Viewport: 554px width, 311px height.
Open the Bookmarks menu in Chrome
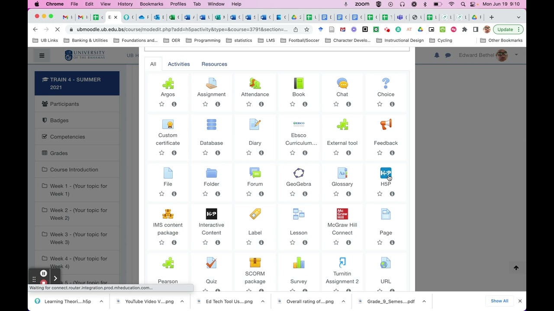151,4
